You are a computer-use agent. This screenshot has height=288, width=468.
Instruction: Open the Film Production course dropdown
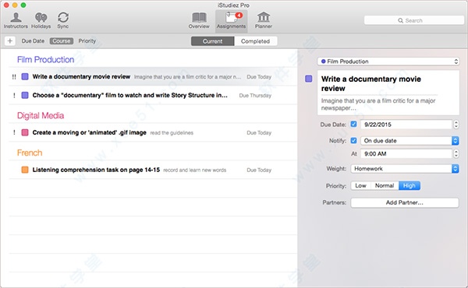click(388, 61)
